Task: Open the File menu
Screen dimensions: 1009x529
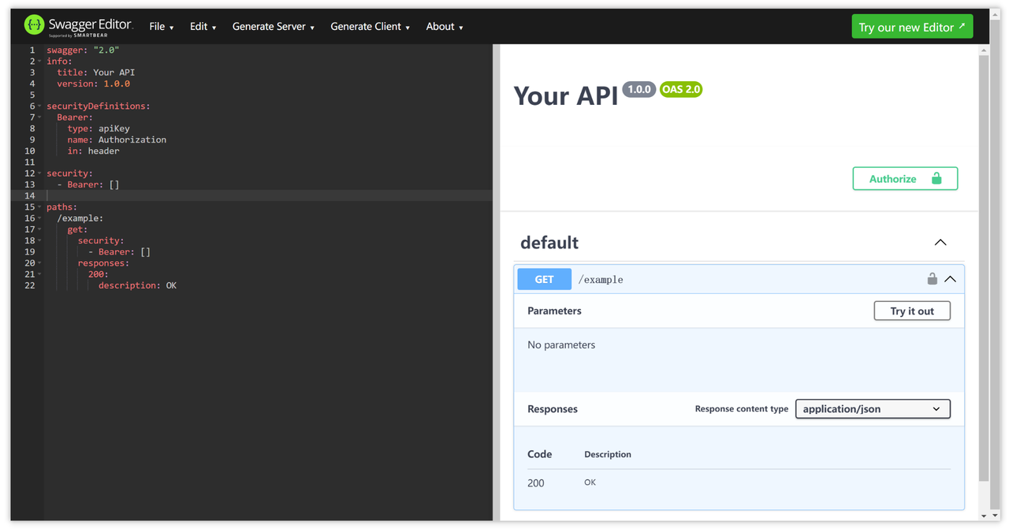Action: (161, 27)
